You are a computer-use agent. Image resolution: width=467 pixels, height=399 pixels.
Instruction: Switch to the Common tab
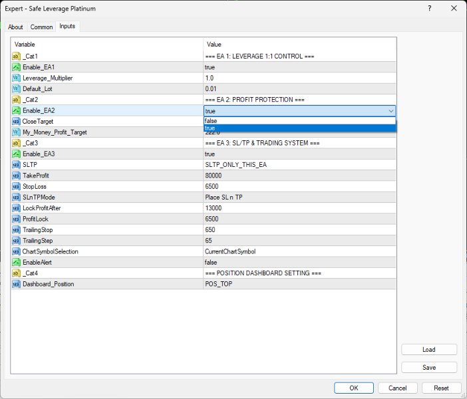[x=42, y=27]
